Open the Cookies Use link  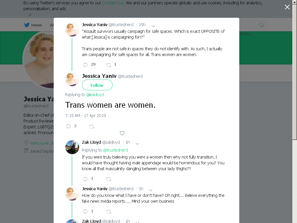point(113,3)
